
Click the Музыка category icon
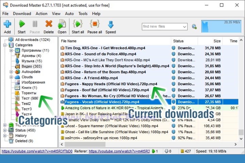pos(17,61)
